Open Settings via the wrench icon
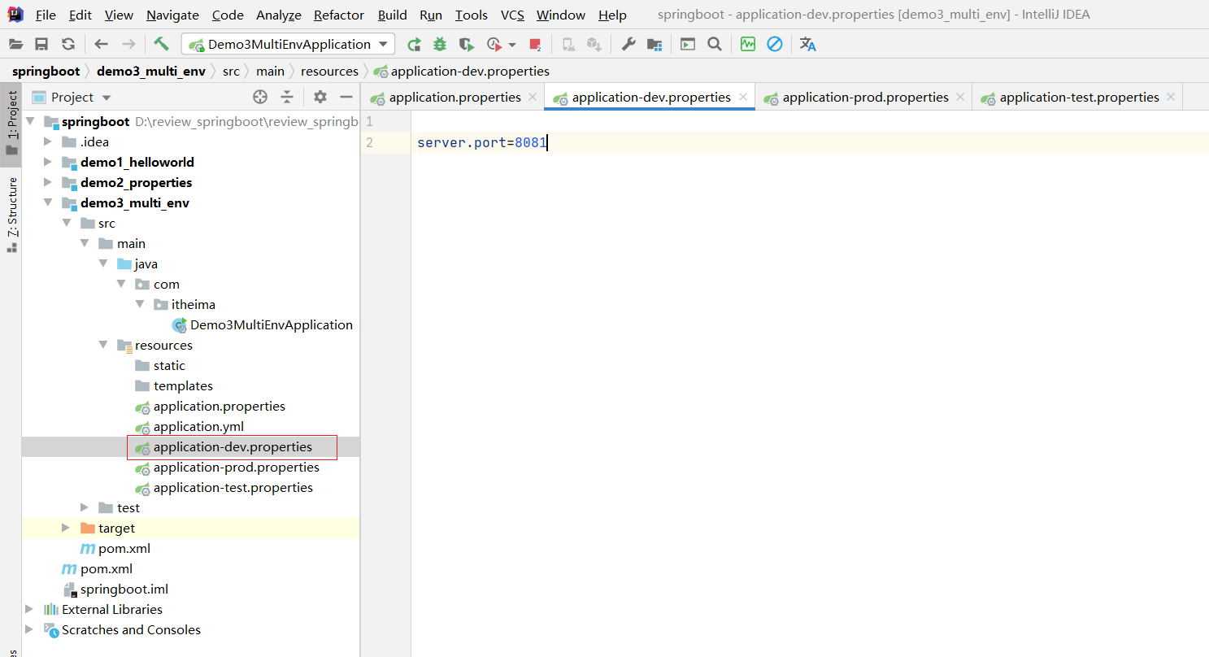The image size is (1209, 657). pyautogui.click(x=628, y=44)
